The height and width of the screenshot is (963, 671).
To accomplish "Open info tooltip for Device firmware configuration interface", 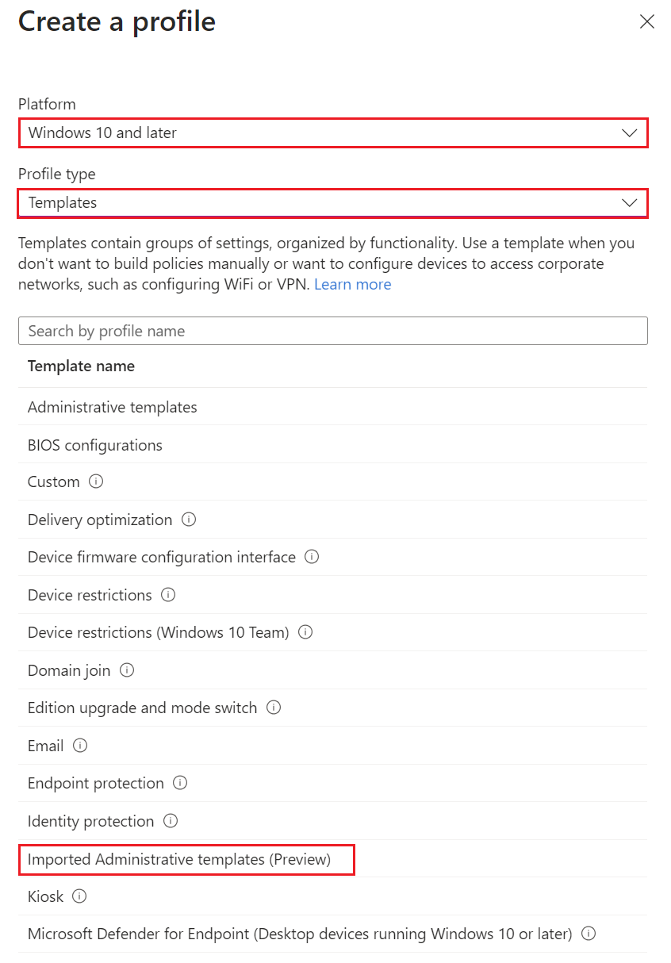I will 311,557.
